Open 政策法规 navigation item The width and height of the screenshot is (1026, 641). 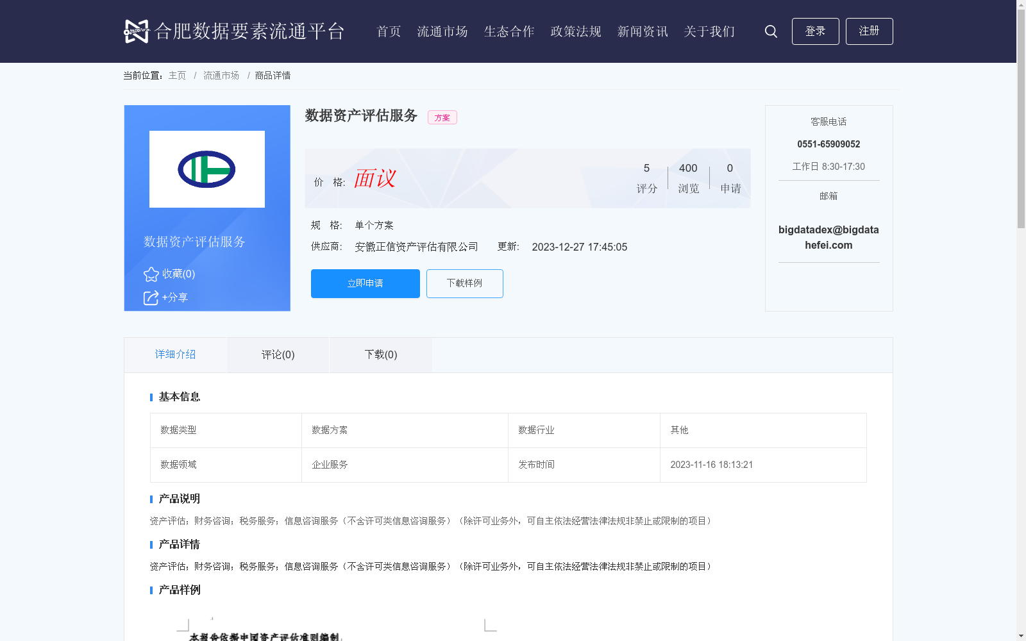pyautogui.click(x=576, y=31)
